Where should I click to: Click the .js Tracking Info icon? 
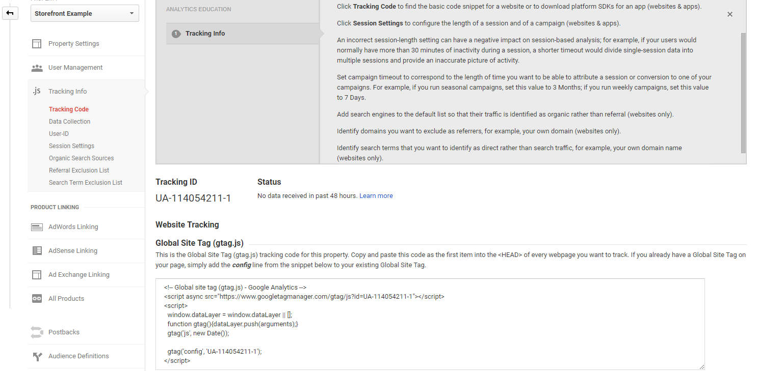[x=37, y=92]
